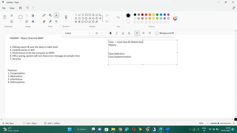Click the Copy icon in Clipboard group

click(11, 21)
